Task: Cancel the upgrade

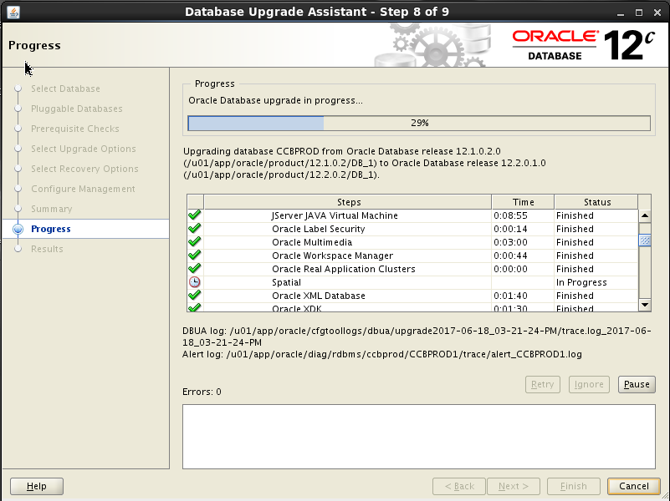Action: tap(634, 486)
